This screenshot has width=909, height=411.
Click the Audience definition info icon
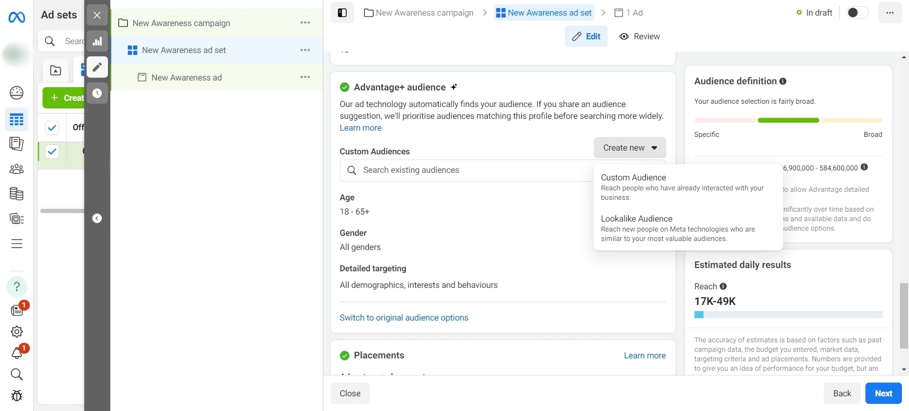pos(783,81)
